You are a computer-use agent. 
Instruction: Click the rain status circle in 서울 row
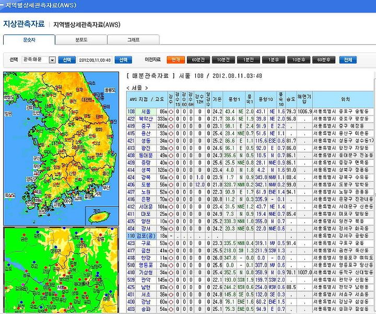point(171,112)
